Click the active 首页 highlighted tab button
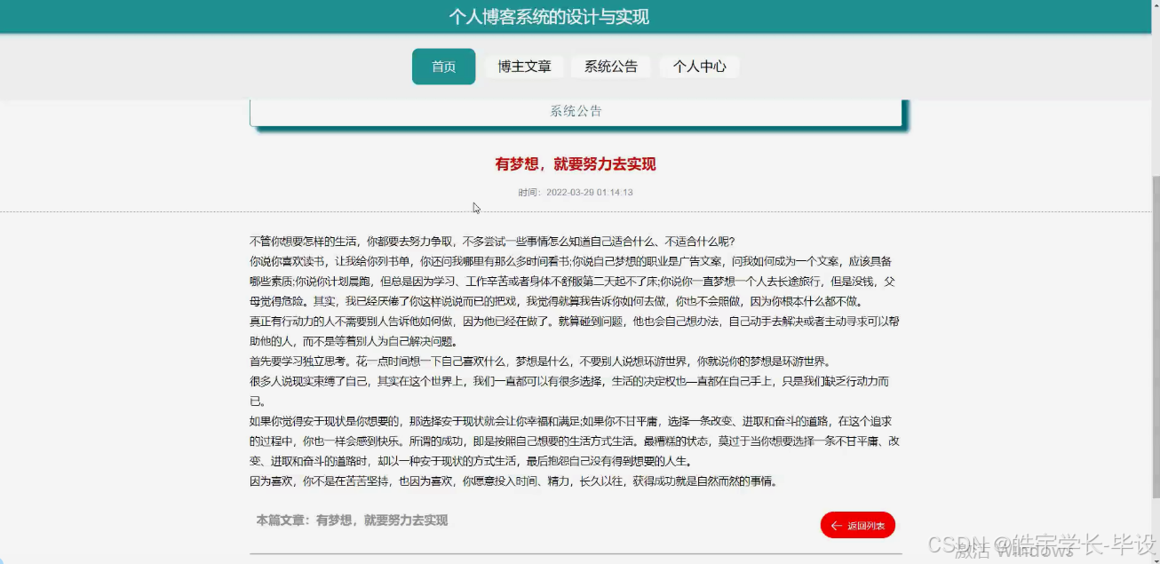 point(443,66)
